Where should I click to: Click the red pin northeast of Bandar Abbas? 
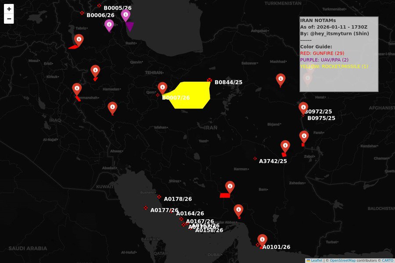click(x=238, y=211)
